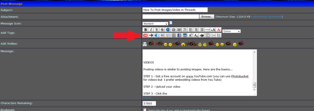This screenshot has height=111, width=314.
Task: Insert image tag button
Action: [x=162, y=35]
